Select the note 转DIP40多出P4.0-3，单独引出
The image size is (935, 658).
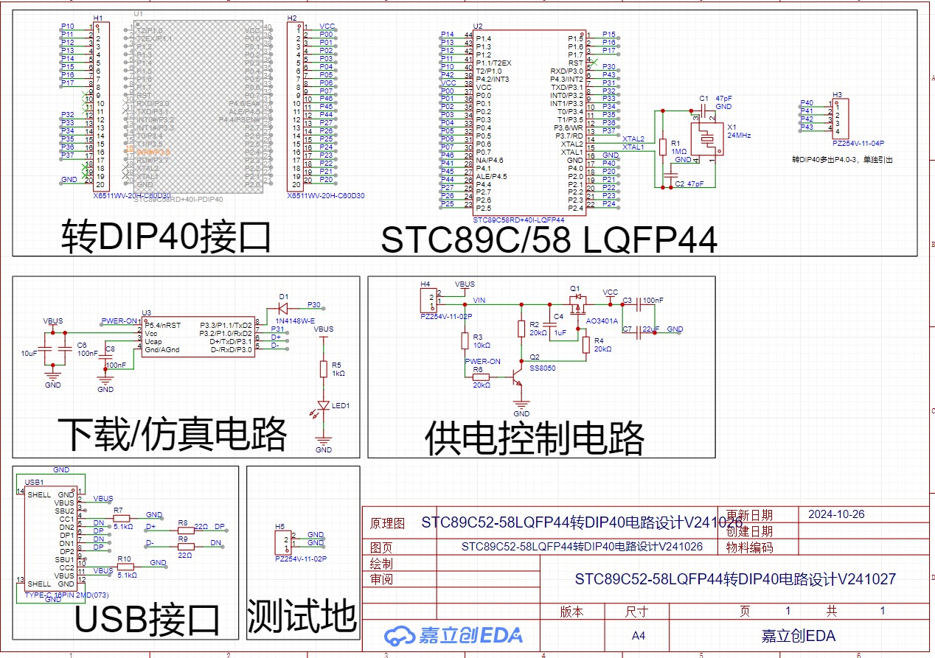pos(841,159)
